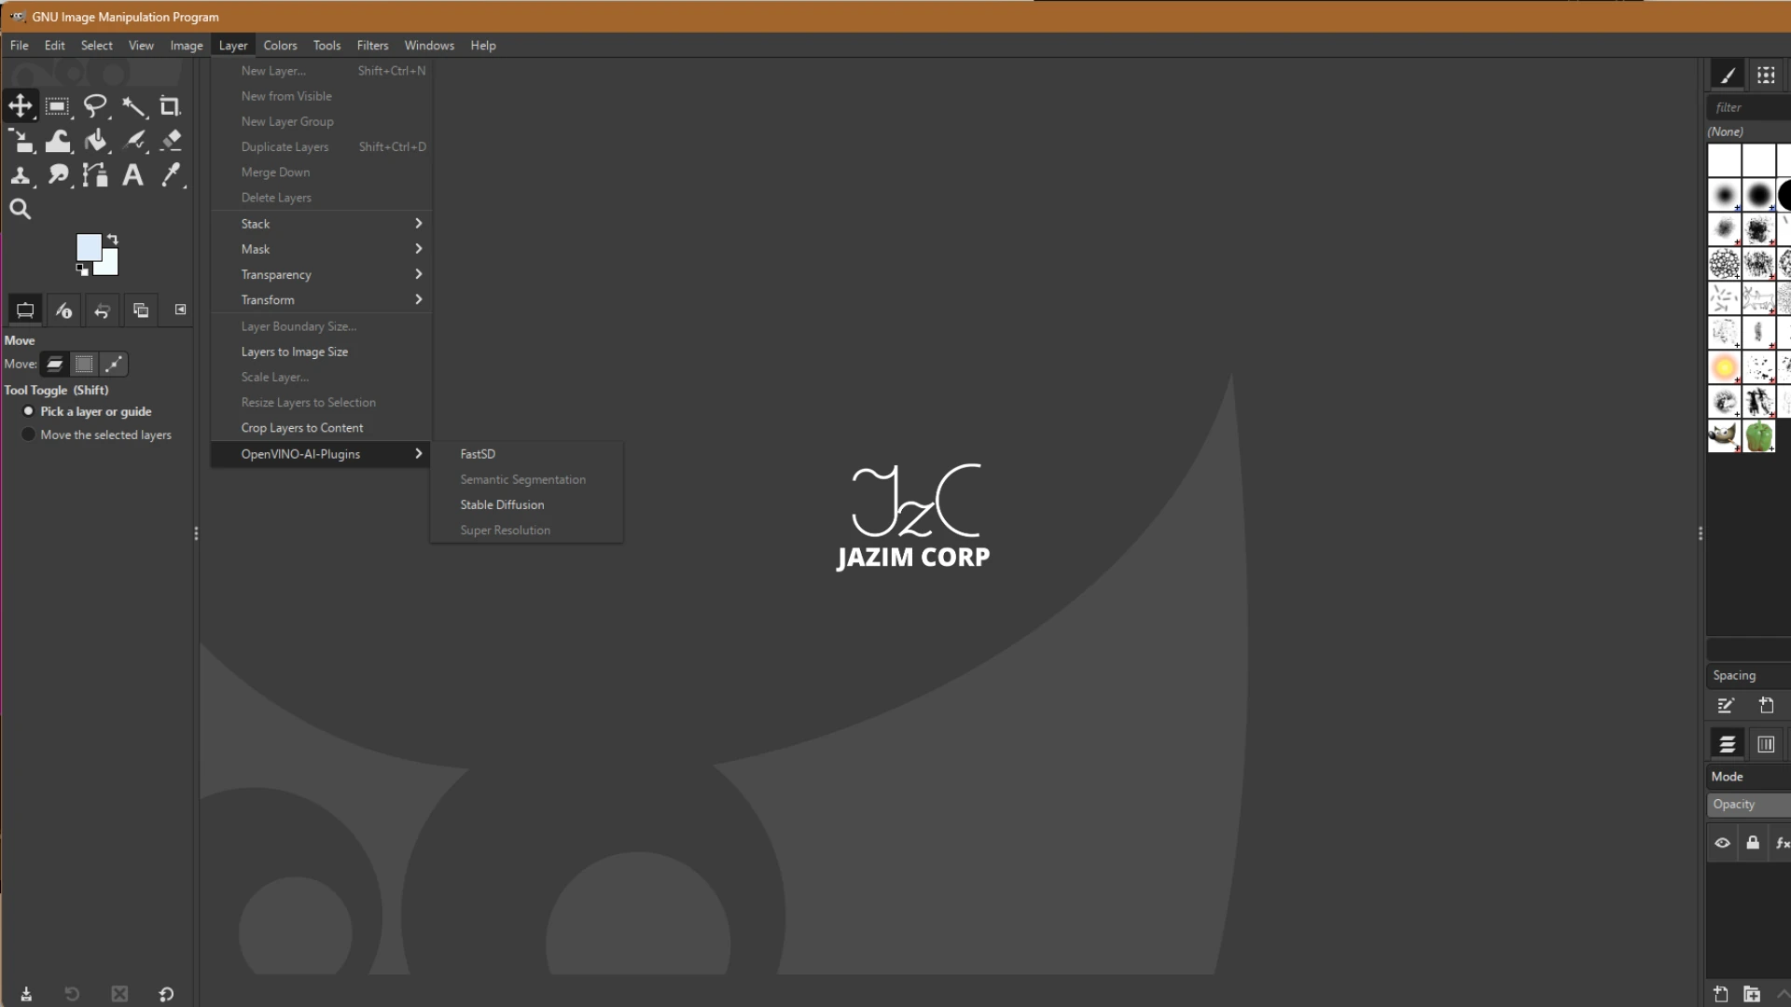The image size is (1791, 1007).
Task: Open the Colors menu
Action: (280, 45)
